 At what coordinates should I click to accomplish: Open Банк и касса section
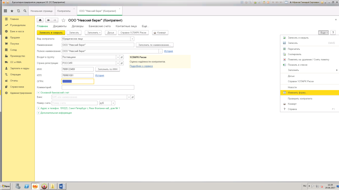[17, 31]
